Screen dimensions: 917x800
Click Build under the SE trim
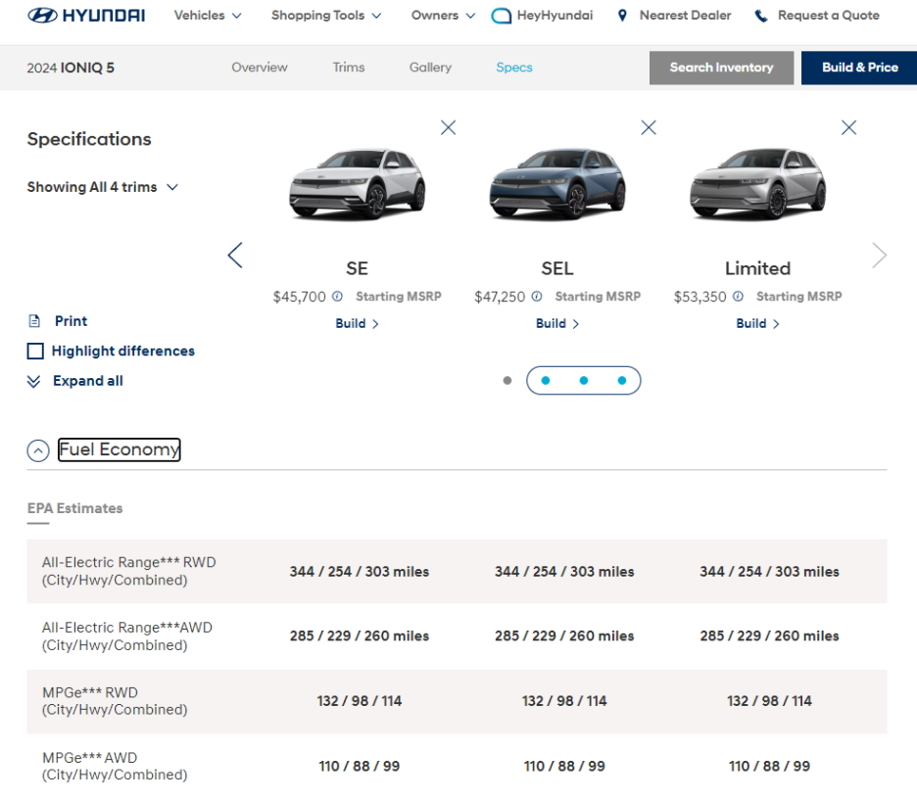pyautogui.click(x=357, y=324)
